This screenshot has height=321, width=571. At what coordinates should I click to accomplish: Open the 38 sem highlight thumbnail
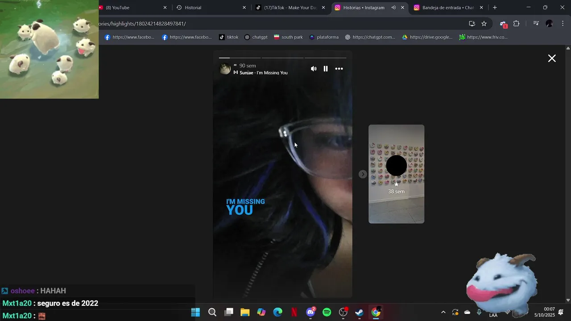396,174
